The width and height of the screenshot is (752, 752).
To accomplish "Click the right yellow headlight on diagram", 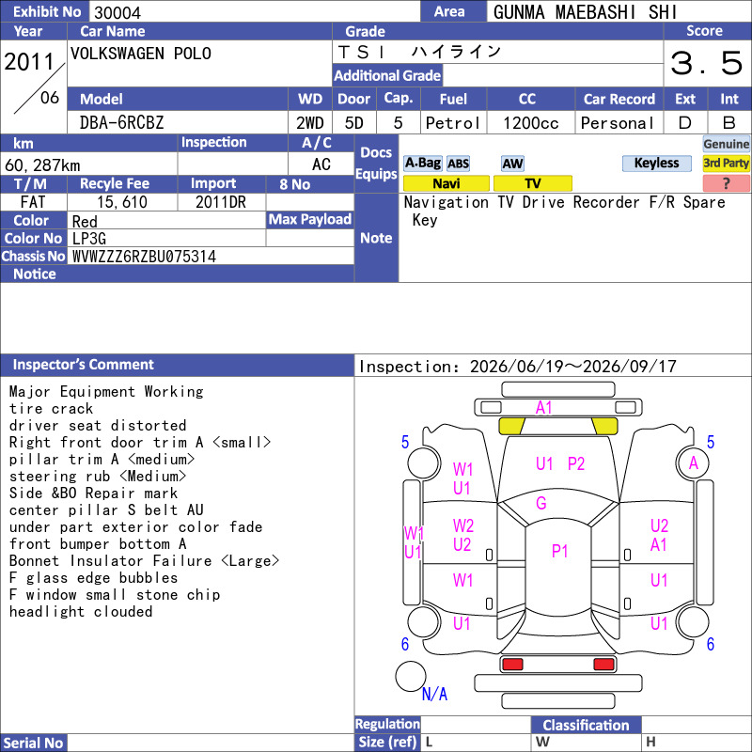I will pos(604,426).
